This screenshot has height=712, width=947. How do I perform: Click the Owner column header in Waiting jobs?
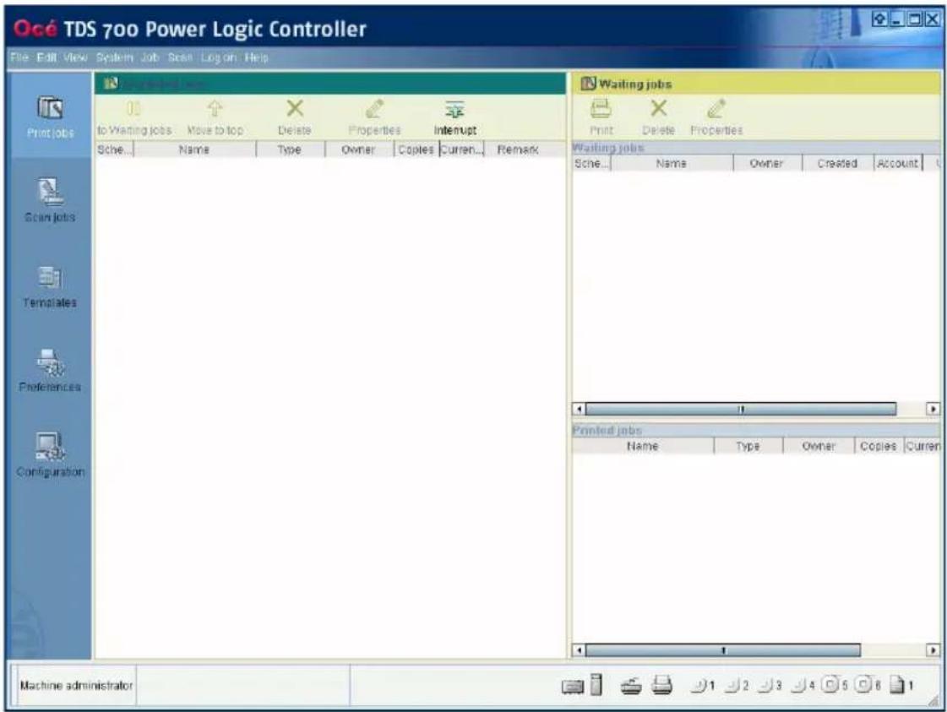click(x=767, y=163)
